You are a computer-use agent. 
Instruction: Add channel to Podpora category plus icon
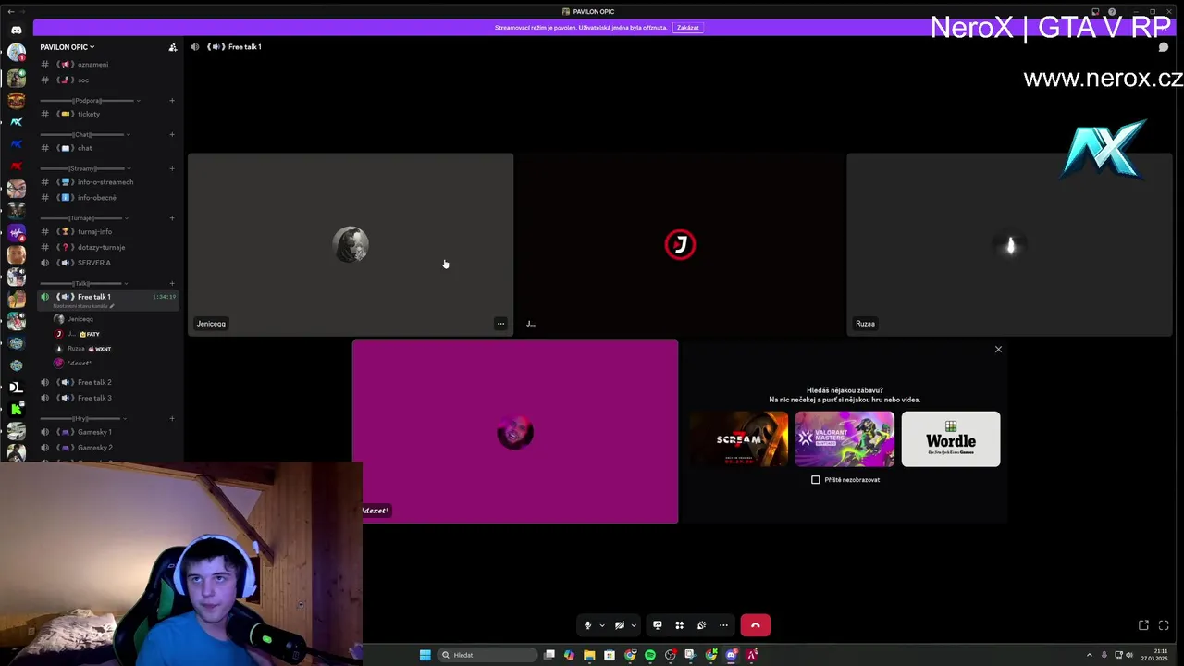[172, 100]
